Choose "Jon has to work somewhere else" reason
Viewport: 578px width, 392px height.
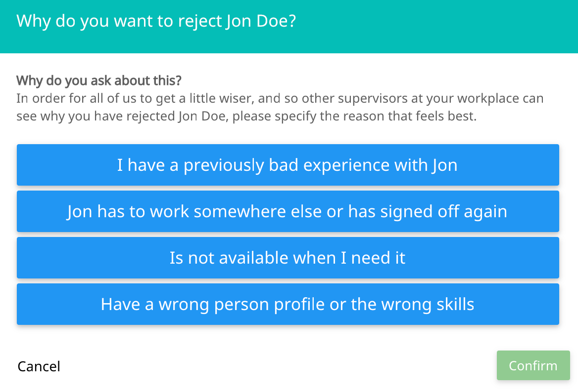(288, 211)
